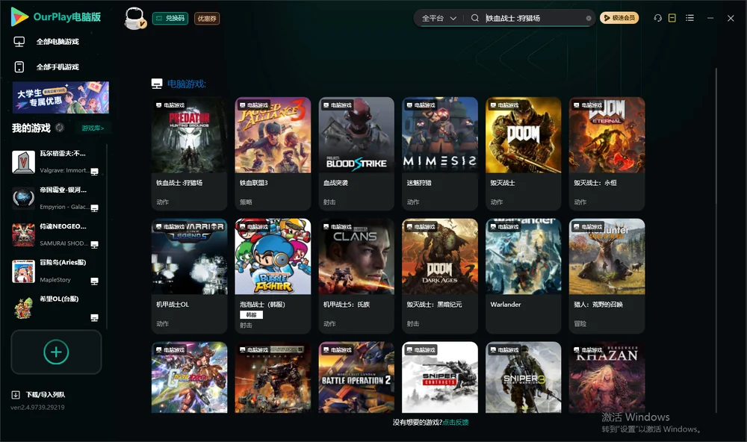747x442 pixels.
Task: Open 机甲战士5:氏族 Clans card
Action: [x=356, y=276]
